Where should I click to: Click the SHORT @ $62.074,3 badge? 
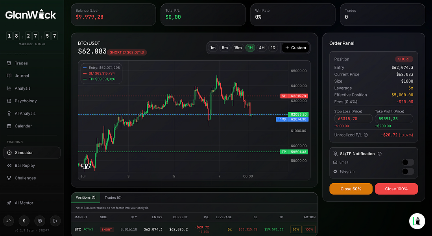127,52
